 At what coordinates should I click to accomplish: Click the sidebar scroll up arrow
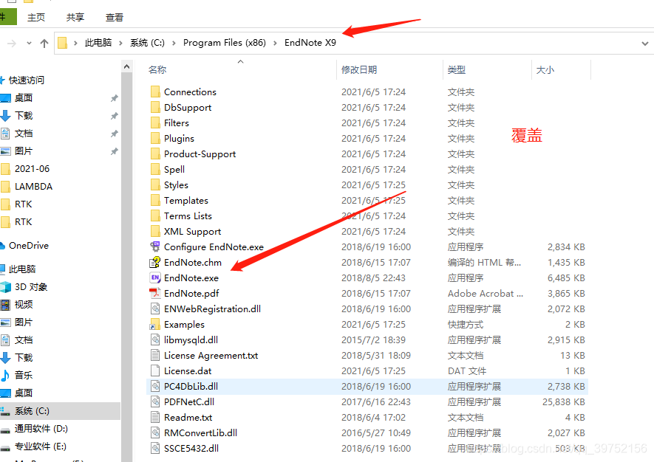tap(127, 66)
